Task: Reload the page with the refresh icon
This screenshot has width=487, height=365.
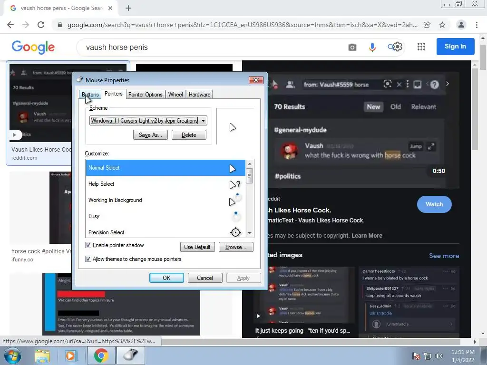Action: click(x=41, y=25)
